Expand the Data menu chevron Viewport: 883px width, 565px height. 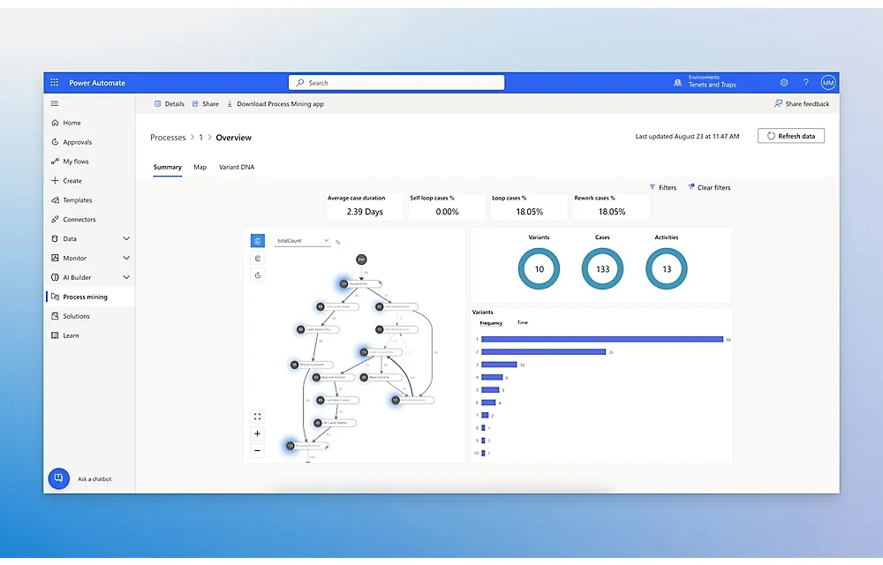126,238
